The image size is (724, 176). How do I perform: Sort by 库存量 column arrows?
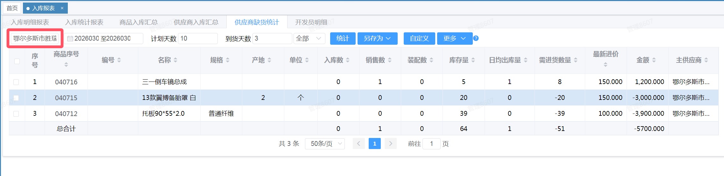(x=473, y=60)
